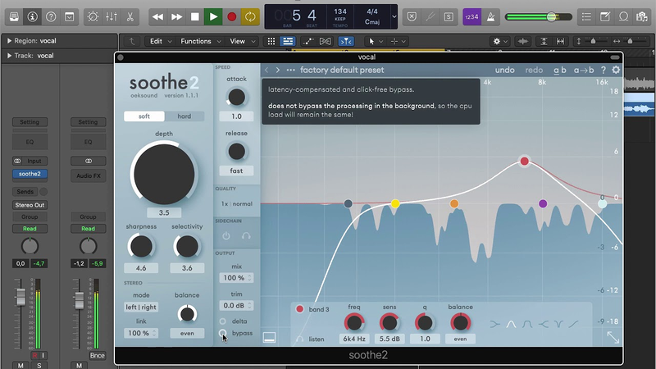Screen dimensions: 656x369
Task: Open the Functions menu
Action: click(196, 41)
